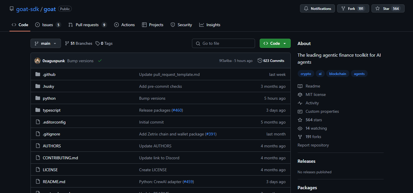Click the repository book icon beside goat-sdk
Image resolution: width=413 pixels, height=193 pixels.
coord(12,9)
